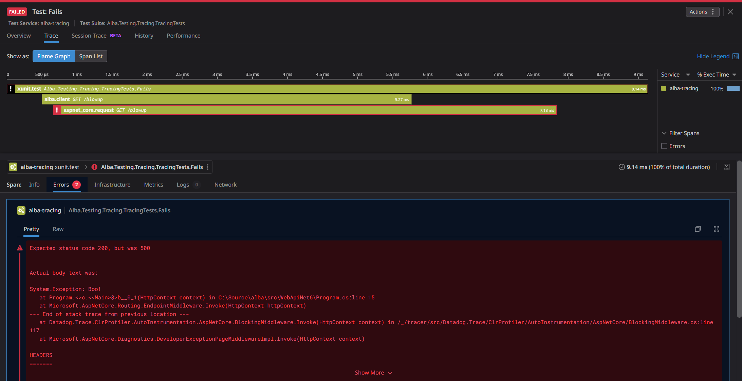Screen dimensions: 742x381
Task: Open the Performance tab
Action: [184, 36]
